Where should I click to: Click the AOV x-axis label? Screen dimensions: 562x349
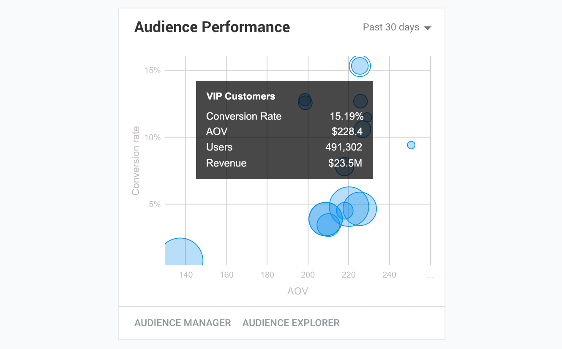pos(297,291)
